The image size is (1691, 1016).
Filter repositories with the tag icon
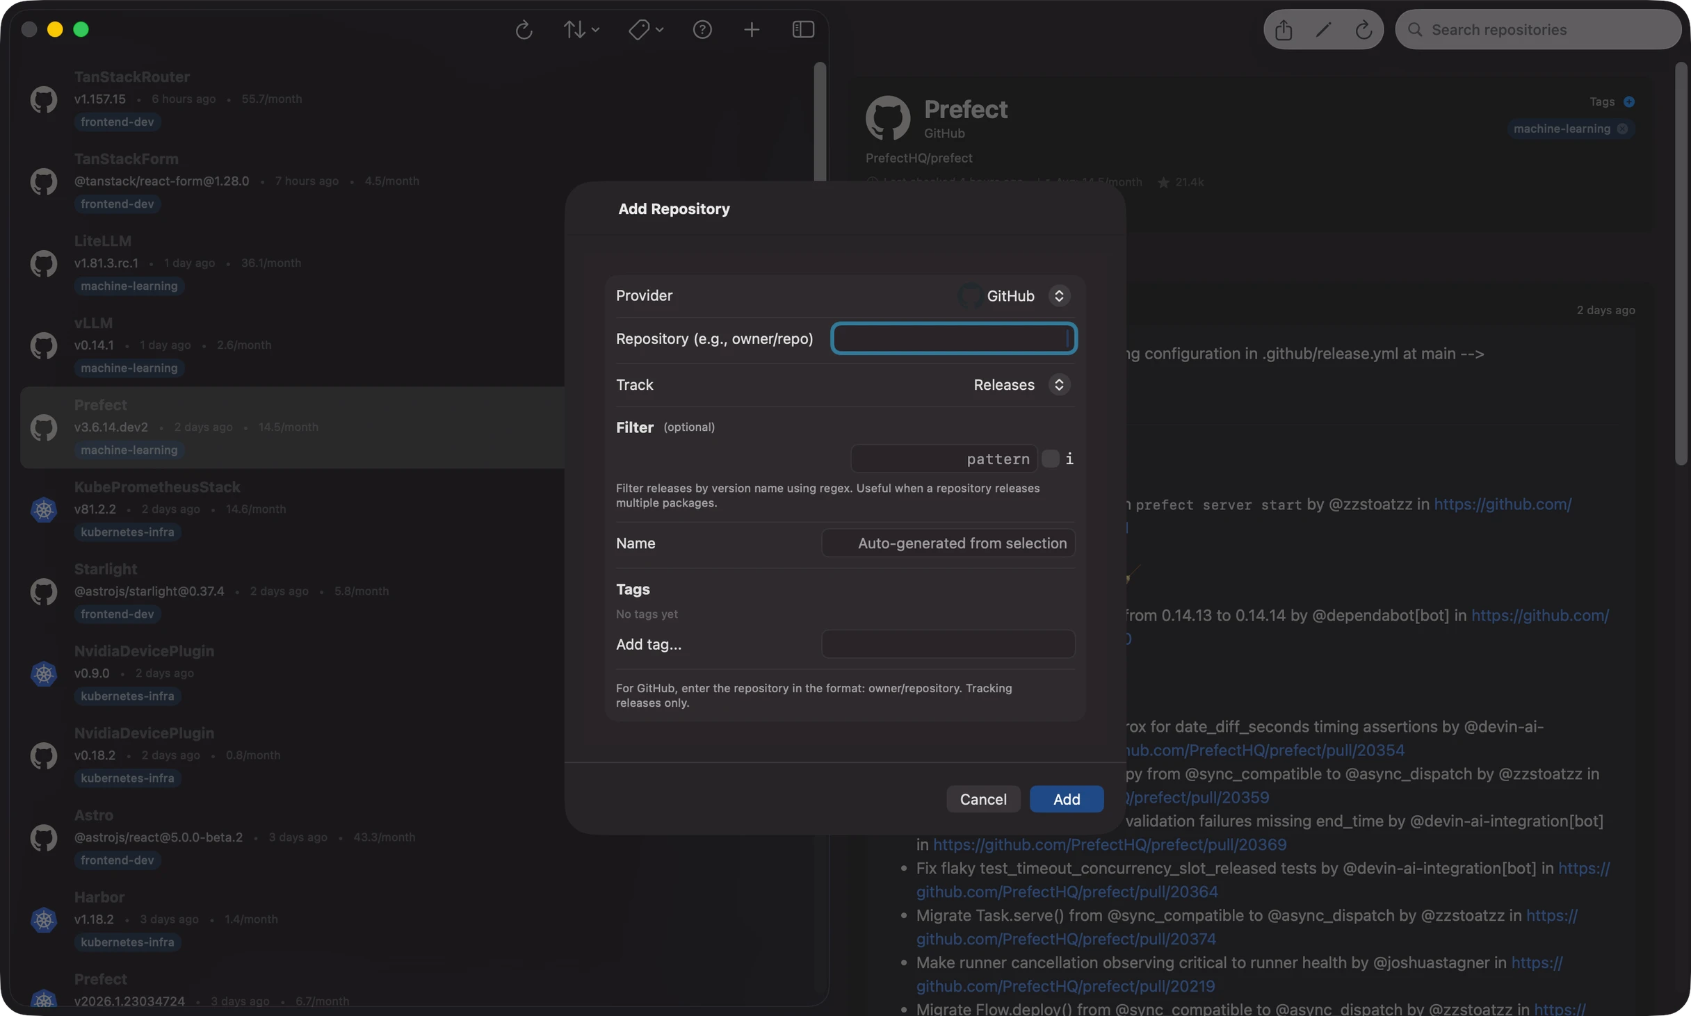pos(641,29)
